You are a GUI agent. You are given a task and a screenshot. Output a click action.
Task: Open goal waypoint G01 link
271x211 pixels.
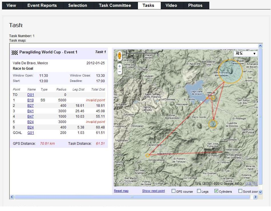tap(31, 133)
